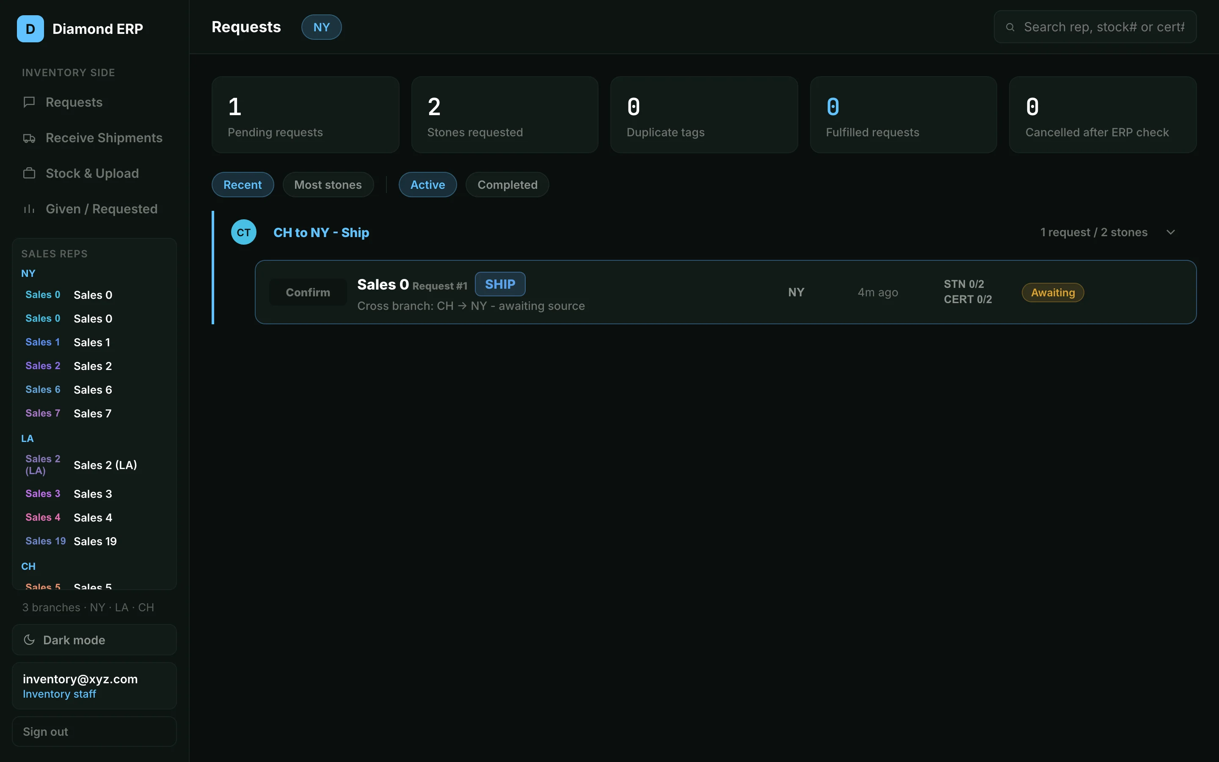Click 'Sales 0' title on Request #1 row
Image resolution: width=1219 pixels, height=762 pixels.
[383, 285]
